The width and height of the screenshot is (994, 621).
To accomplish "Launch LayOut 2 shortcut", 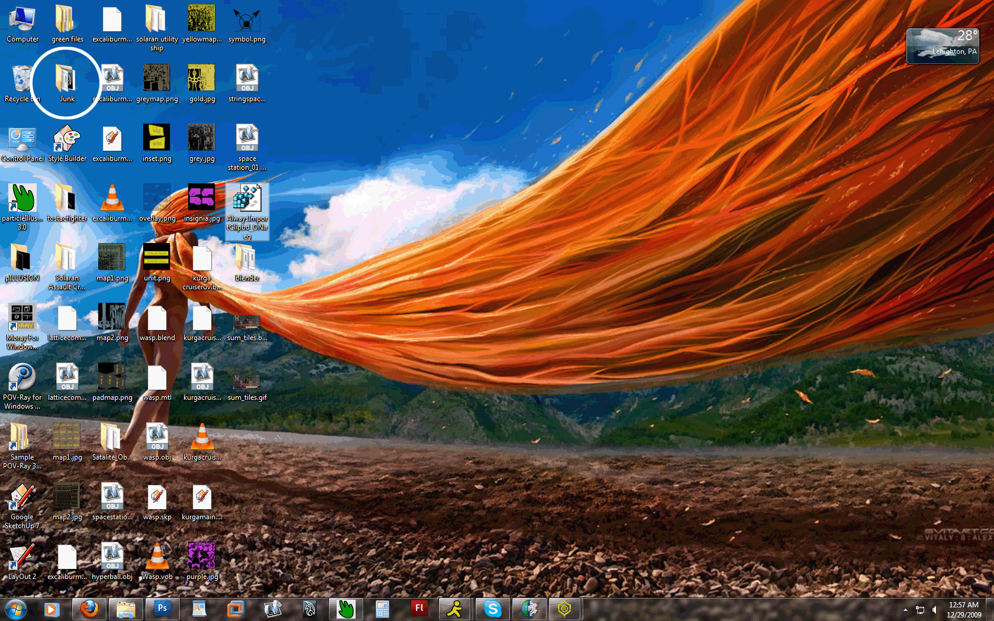I will [x=22, y=562].
